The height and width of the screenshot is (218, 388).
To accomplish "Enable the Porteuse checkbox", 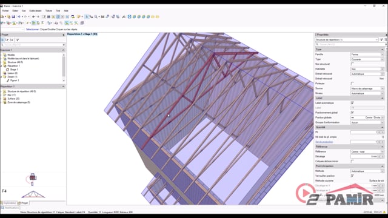I will click(352, 84).
